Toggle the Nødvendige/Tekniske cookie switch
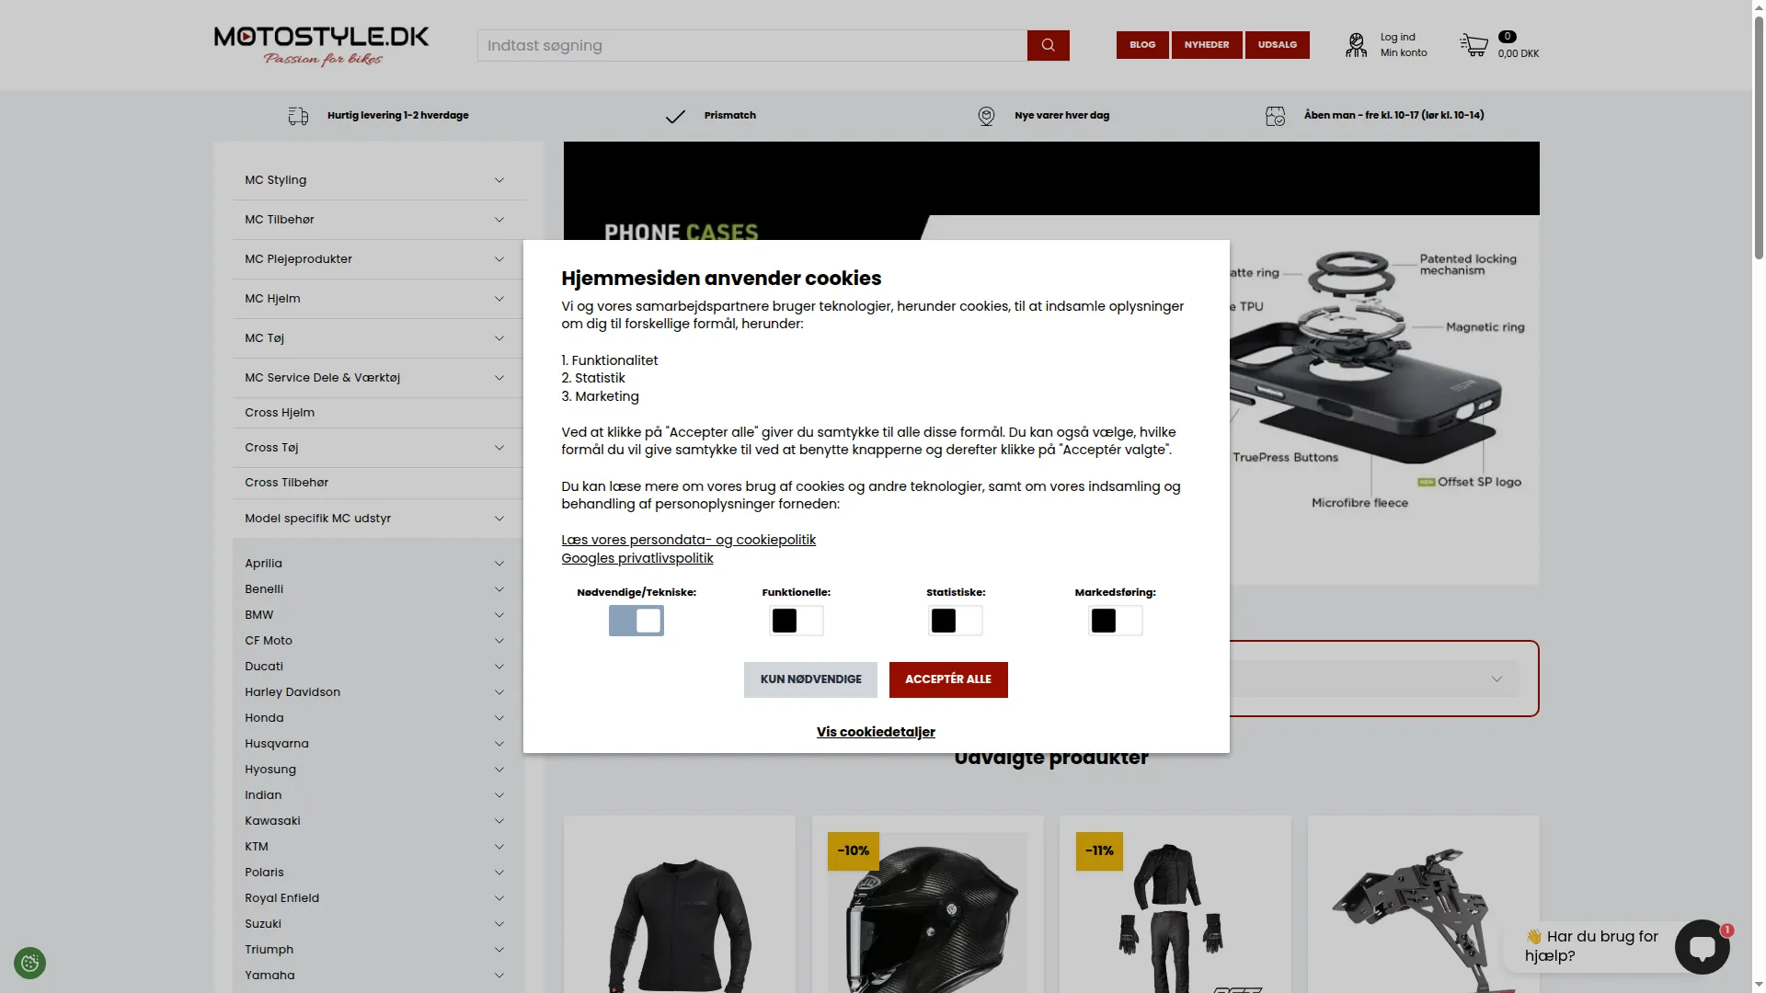Image resolution: width=1766 pixels, height=993 pixels. coord(636,621)
